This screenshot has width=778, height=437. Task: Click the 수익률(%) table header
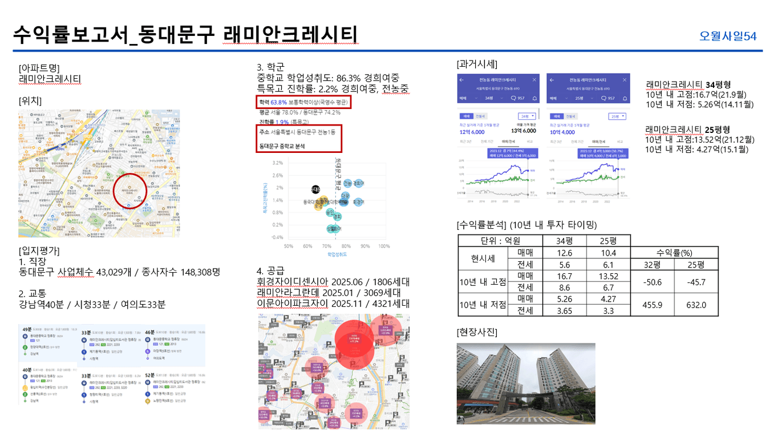(x=674, y=253)
